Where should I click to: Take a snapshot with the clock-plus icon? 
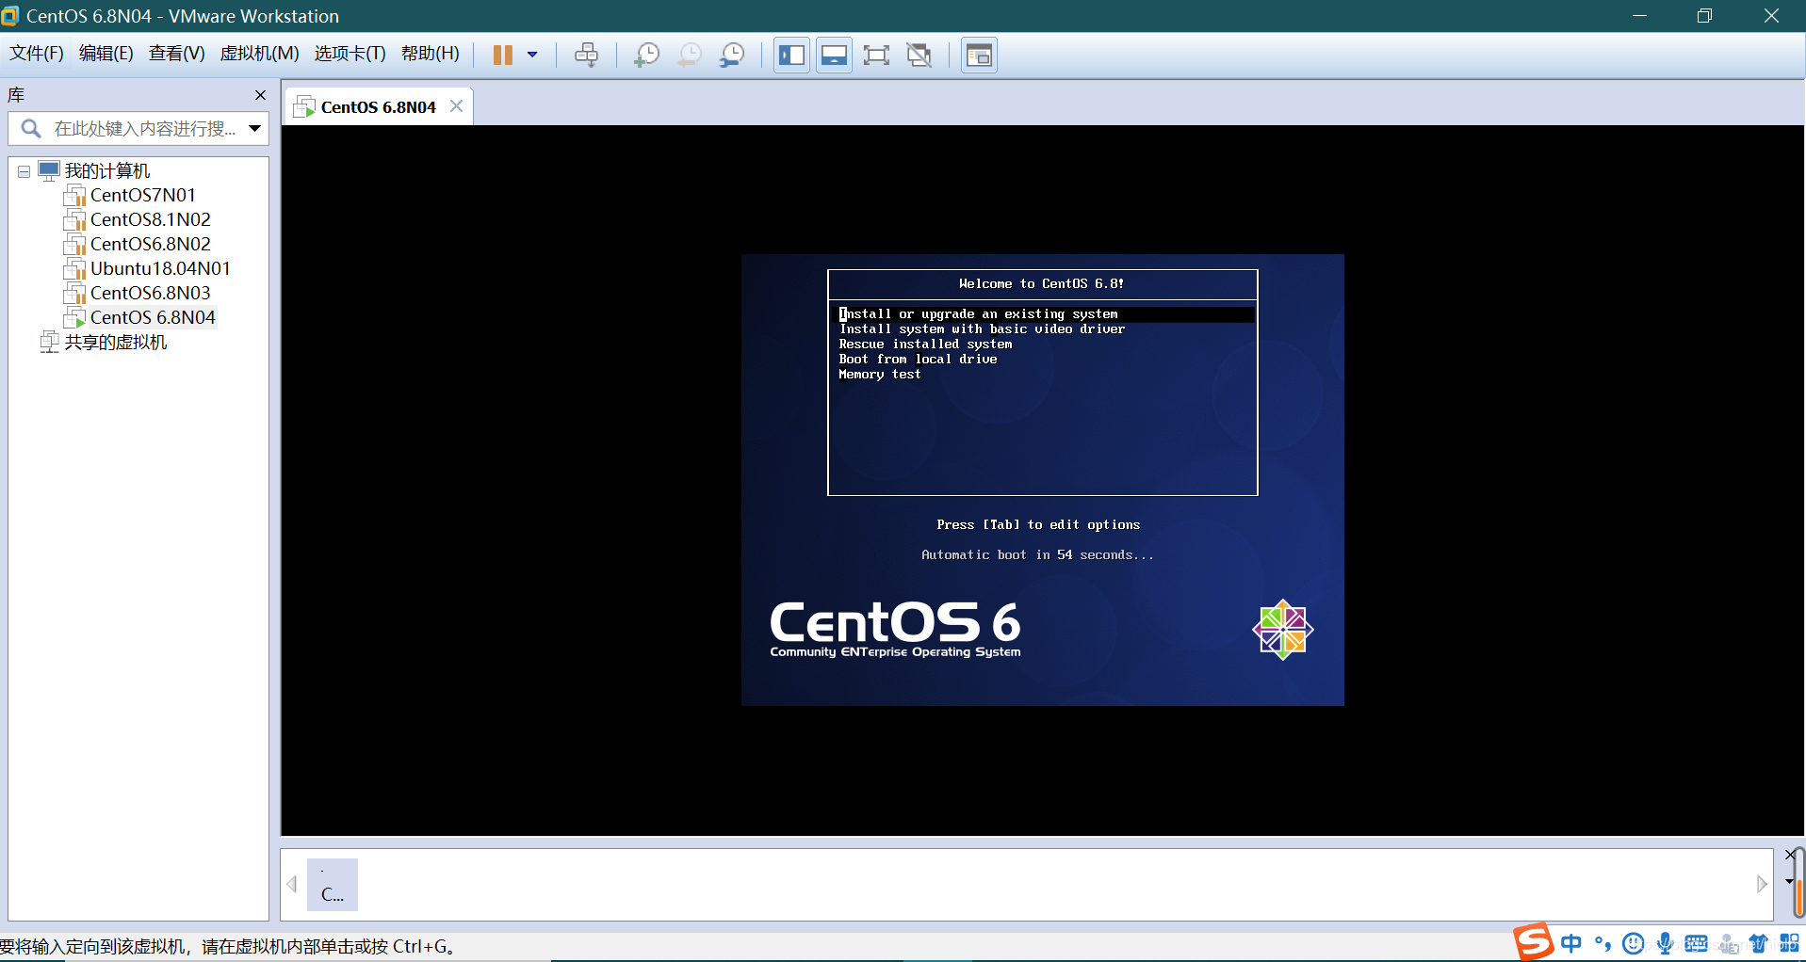(x=646, y=55)
